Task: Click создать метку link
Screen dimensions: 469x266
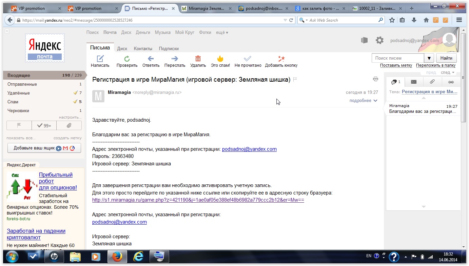Action: click(x=67, y=138)
